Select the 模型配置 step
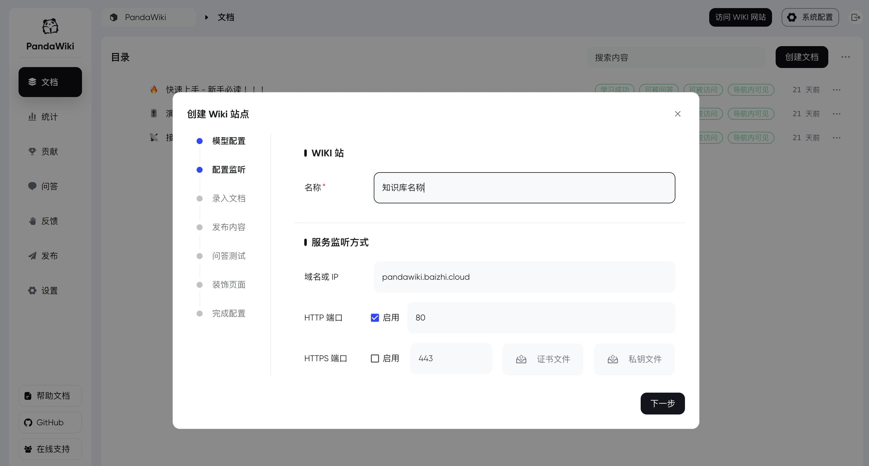Image resolution: width=869 pixels, height=466 pixels. [x=228, y=141]
